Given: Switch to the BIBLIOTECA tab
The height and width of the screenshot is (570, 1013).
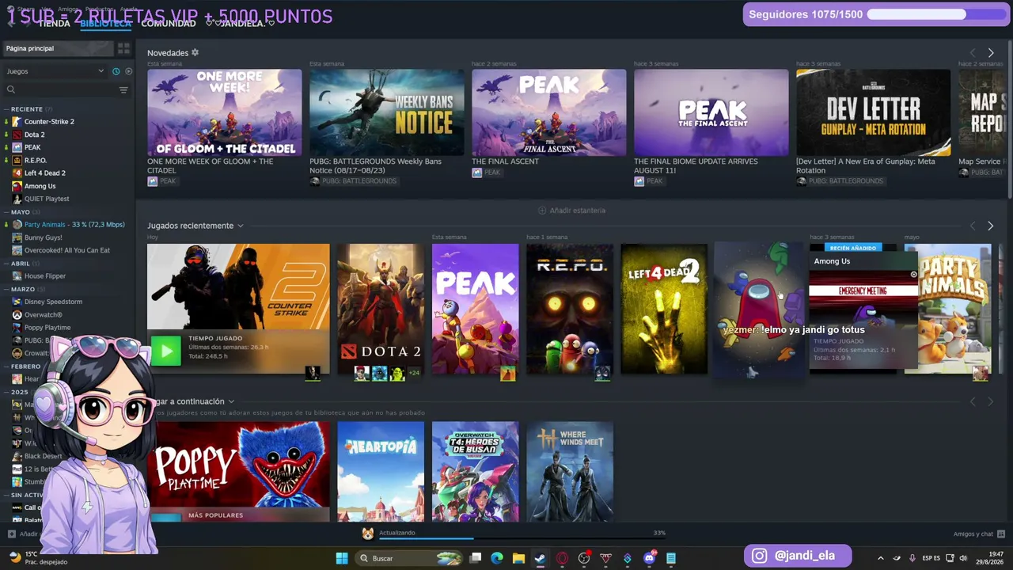Looking at the screenshot, I should (x=105, y=24).
